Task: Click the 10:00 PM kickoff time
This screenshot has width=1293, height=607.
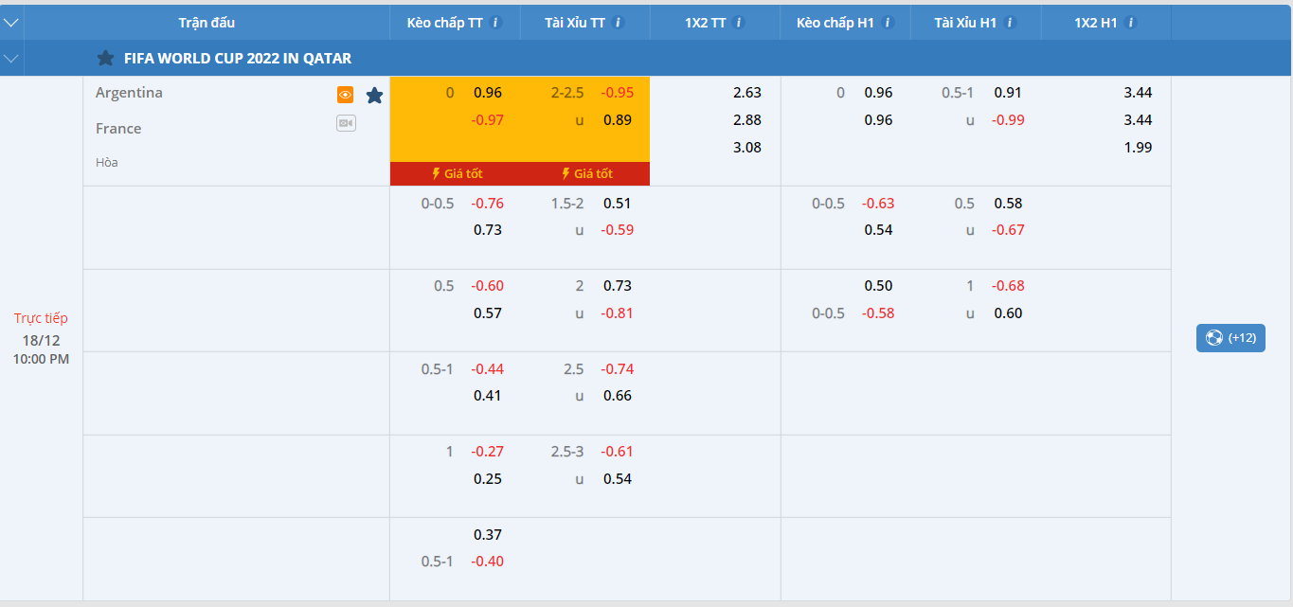Action: coord(41,360)
